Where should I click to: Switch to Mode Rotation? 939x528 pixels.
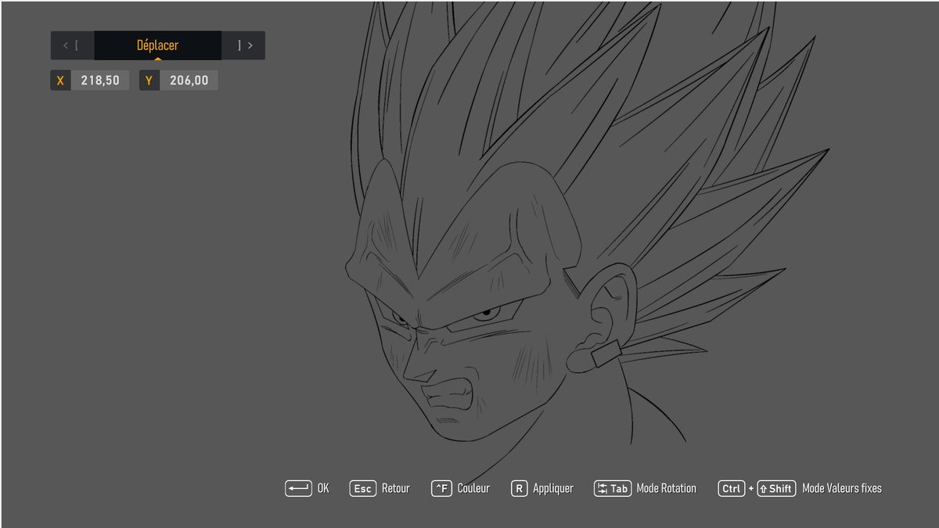tap(666, 488)
